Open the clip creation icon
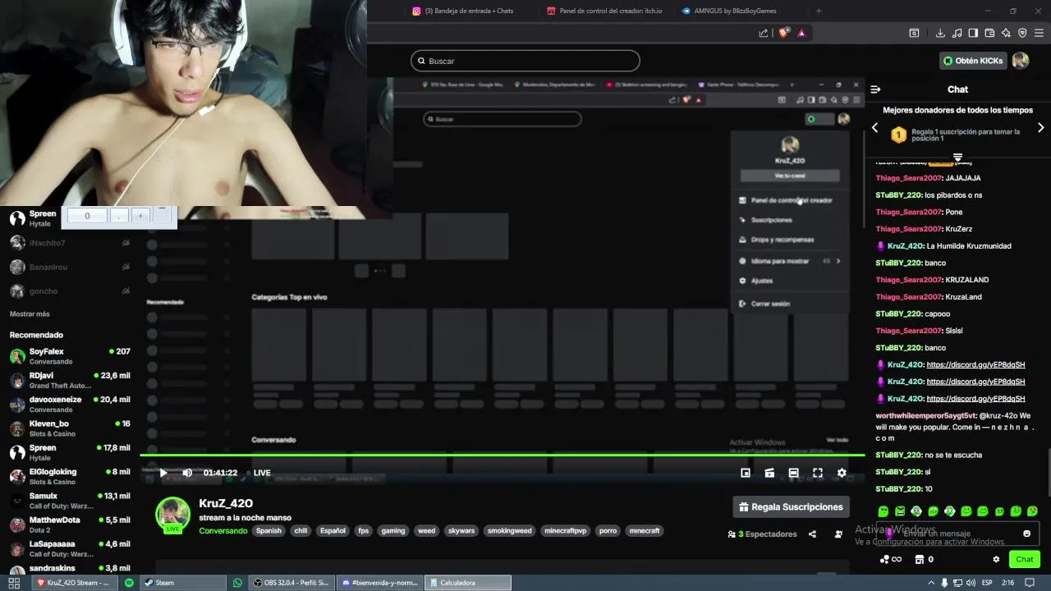The height and width of the screenshot is (591, 1051). click(x=769, y=473)
